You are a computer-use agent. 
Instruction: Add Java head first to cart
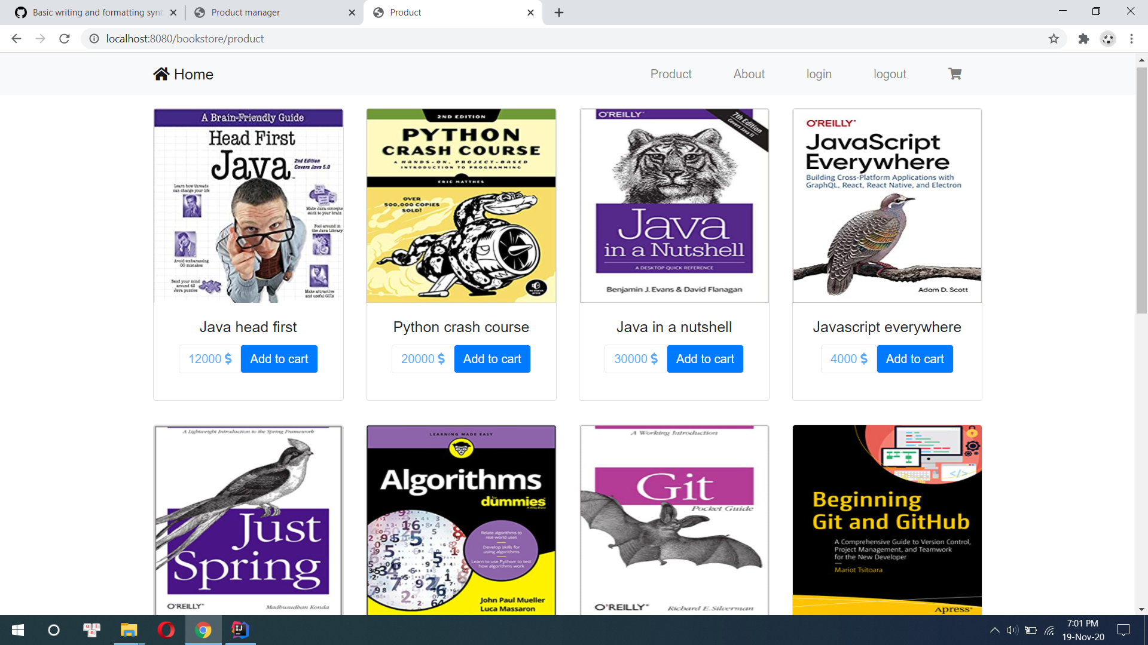(x=279, y=359)
